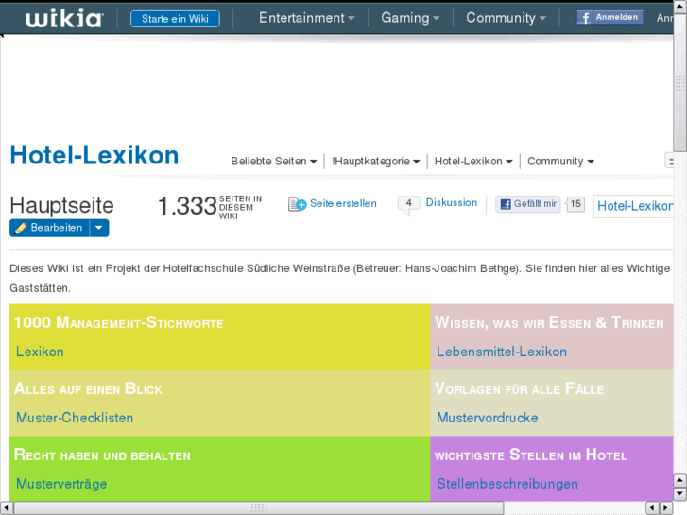Expand the wiki Community navigation menu
The image size is (687, 515).
point(560,162)
